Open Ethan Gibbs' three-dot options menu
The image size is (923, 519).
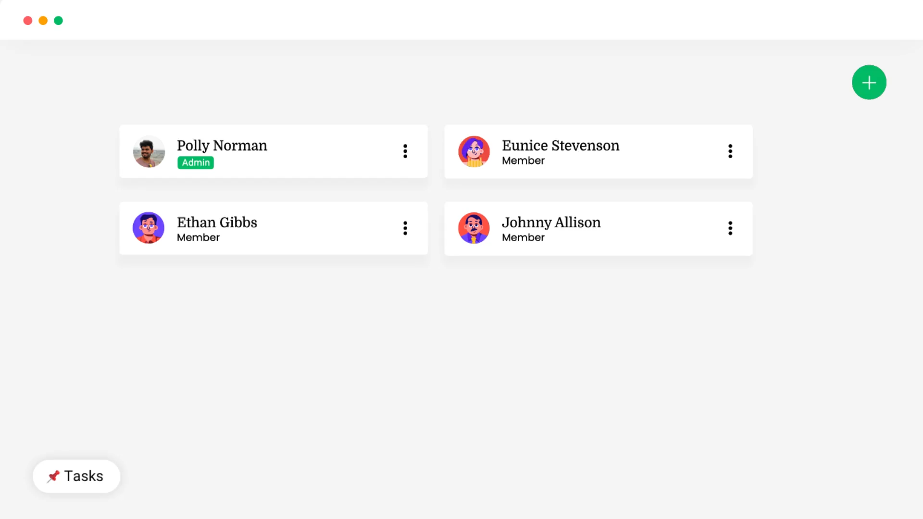pyautogui.click(x=405, y=228)
